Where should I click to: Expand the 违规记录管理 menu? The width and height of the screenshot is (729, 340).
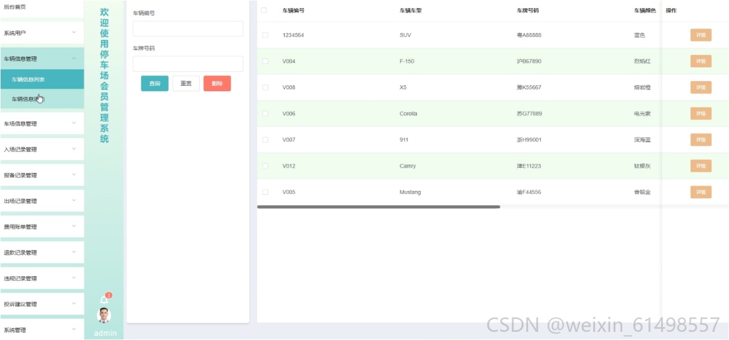click(x=42, y=278)
